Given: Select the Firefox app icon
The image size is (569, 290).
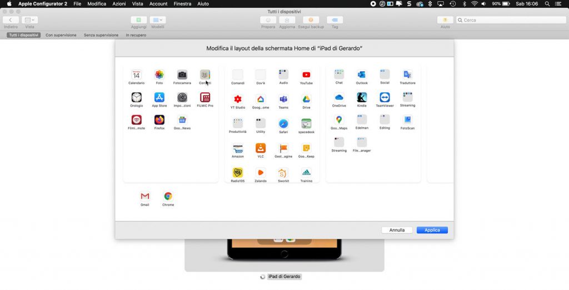Looking at the screenshot, I should coord(159,120).
